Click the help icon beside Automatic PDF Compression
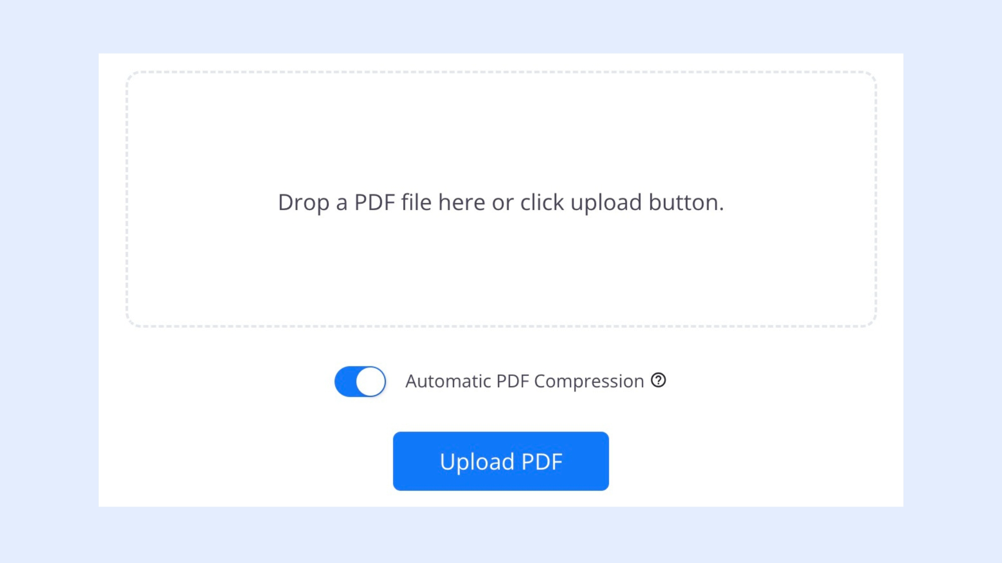Screen dimensions: 1002x563 click(658, 380)
